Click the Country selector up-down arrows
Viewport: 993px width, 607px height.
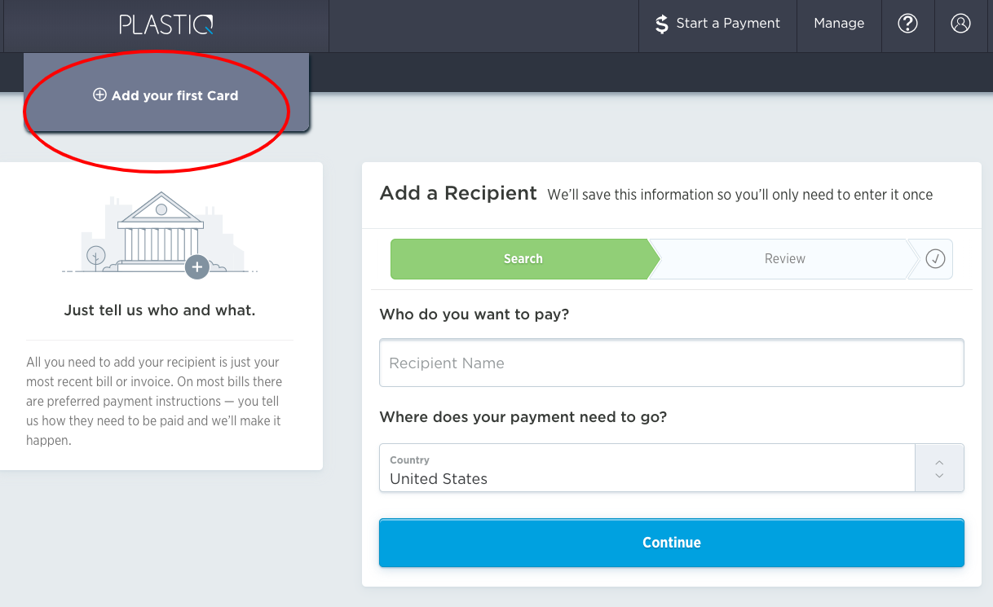click(x=939, y=468)
